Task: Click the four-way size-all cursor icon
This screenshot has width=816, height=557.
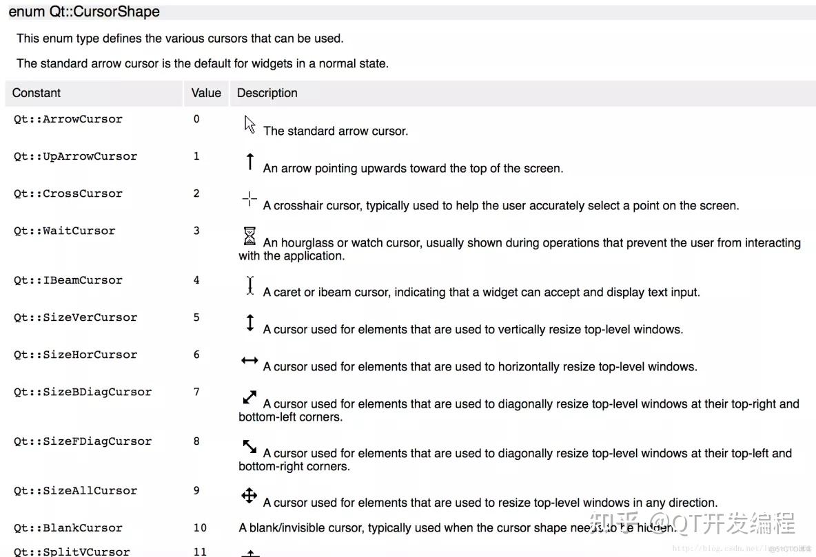Action: [249, 496]
